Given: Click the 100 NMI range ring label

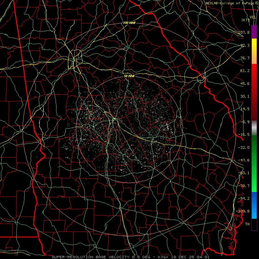Looking at the screenshot, I should tap(129, 23).
